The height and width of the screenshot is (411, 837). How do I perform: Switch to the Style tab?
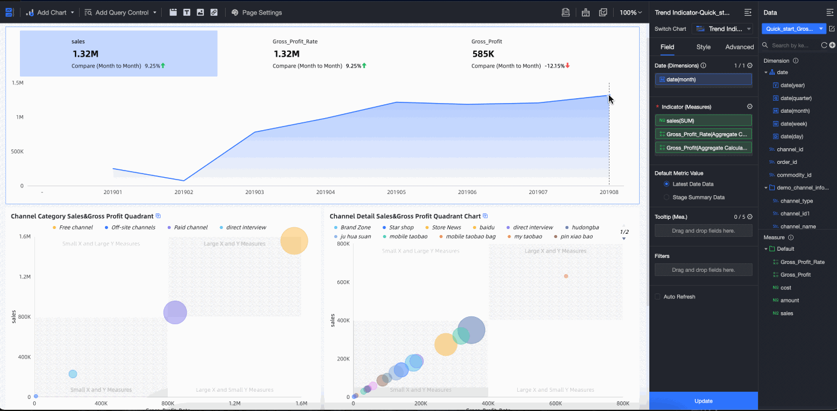(703, 47)
